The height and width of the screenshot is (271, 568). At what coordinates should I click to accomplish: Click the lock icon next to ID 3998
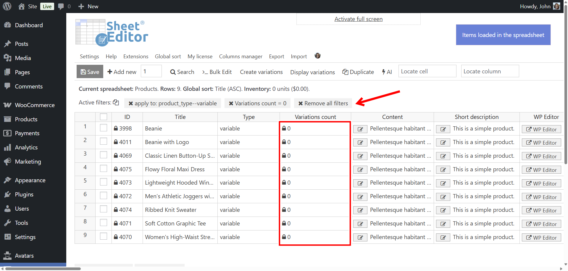(x=115, y=128)
